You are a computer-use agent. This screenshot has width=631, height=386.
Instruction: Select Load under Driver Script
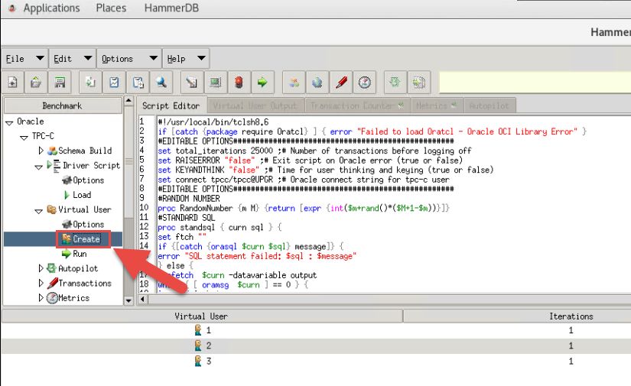tap(81, 195)
